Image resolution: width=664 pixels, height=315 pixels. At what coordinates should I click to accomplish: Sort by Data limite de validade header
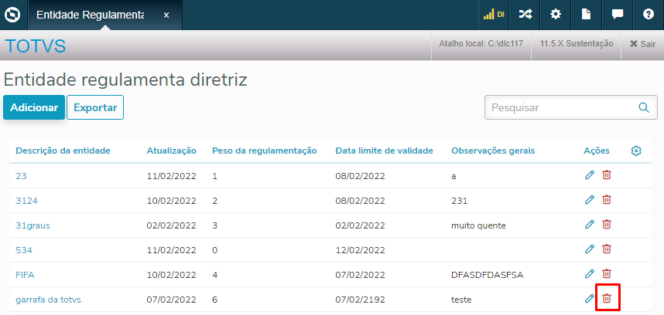pyautogui.click(x=384, y=151)
